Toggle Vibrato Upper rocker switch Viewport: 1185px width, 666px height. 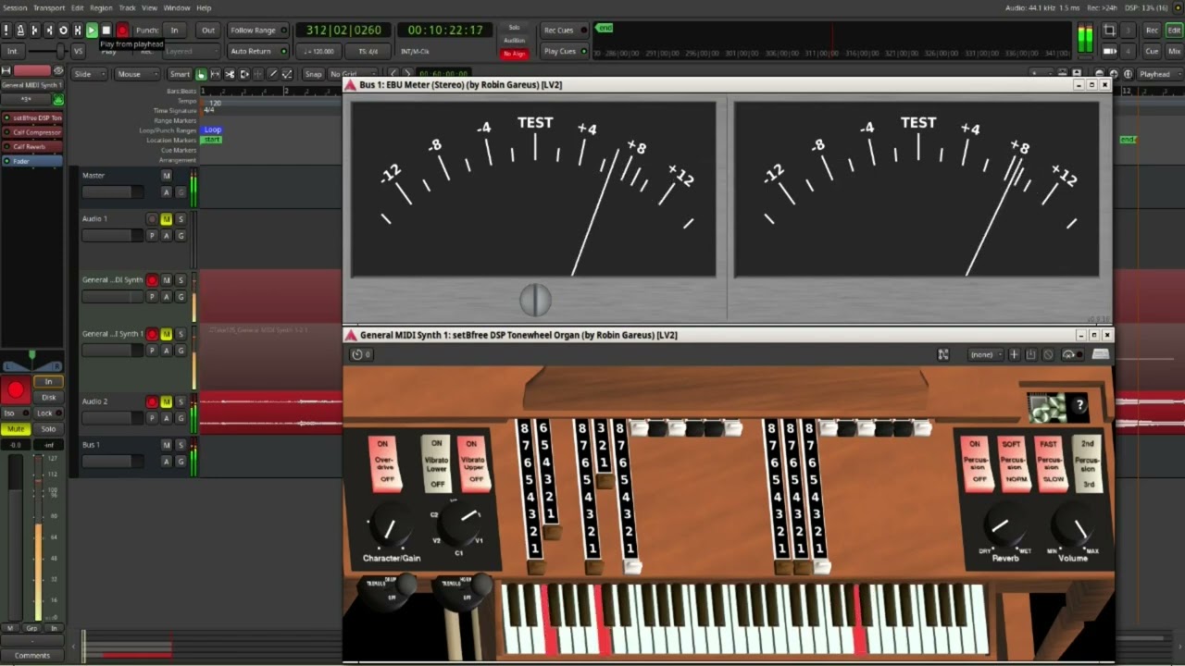[472, 462]
